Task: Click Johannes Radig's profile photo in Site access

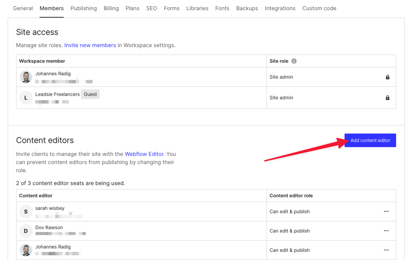Action: pos(26,77)
